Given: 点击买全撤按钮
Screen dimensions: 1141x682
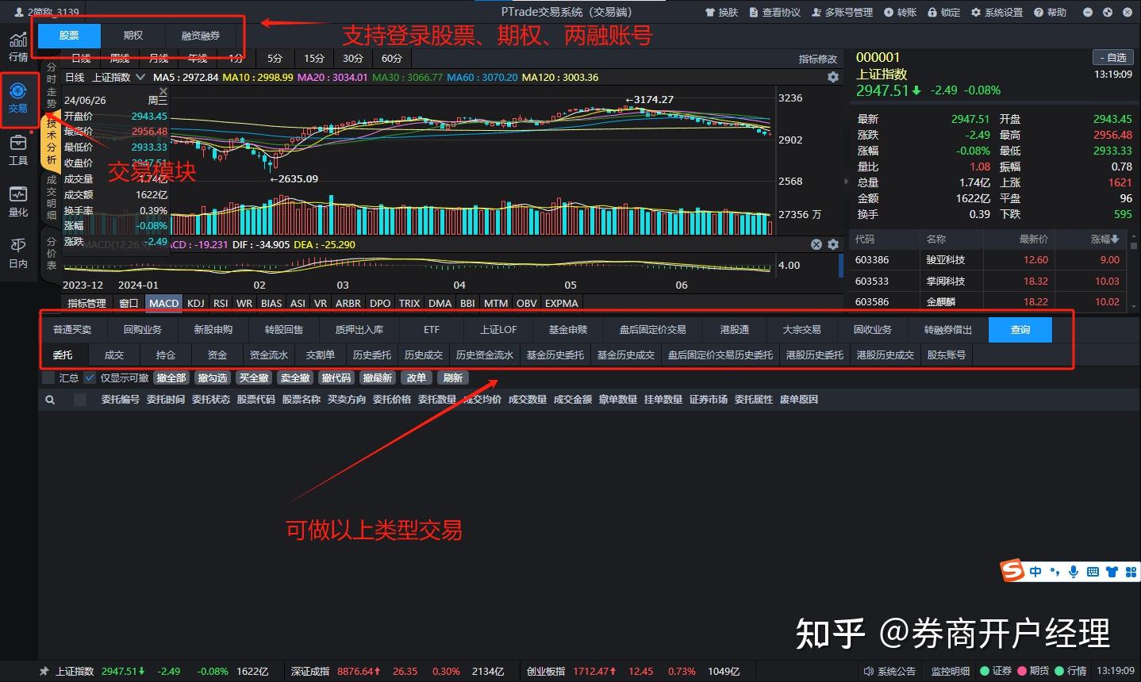Looking at the screenshot, I should coord(253,377).
